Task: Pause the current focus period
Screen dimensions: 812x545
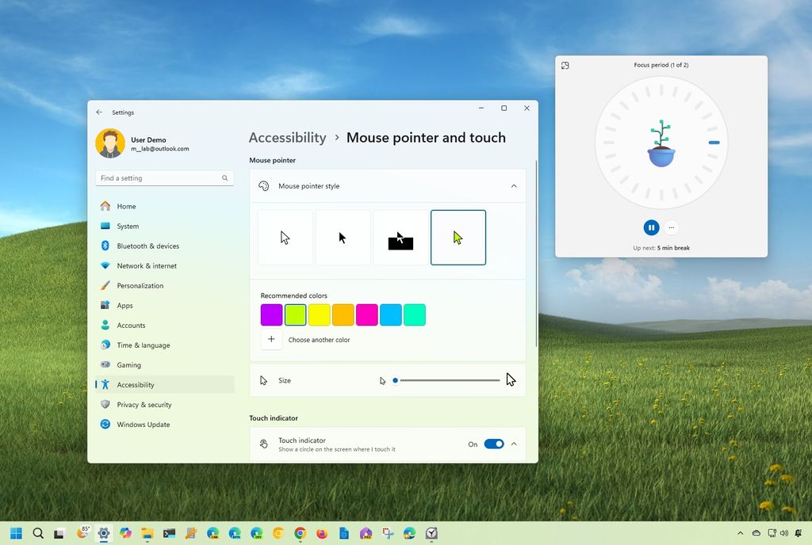Action: pos(651,227)
